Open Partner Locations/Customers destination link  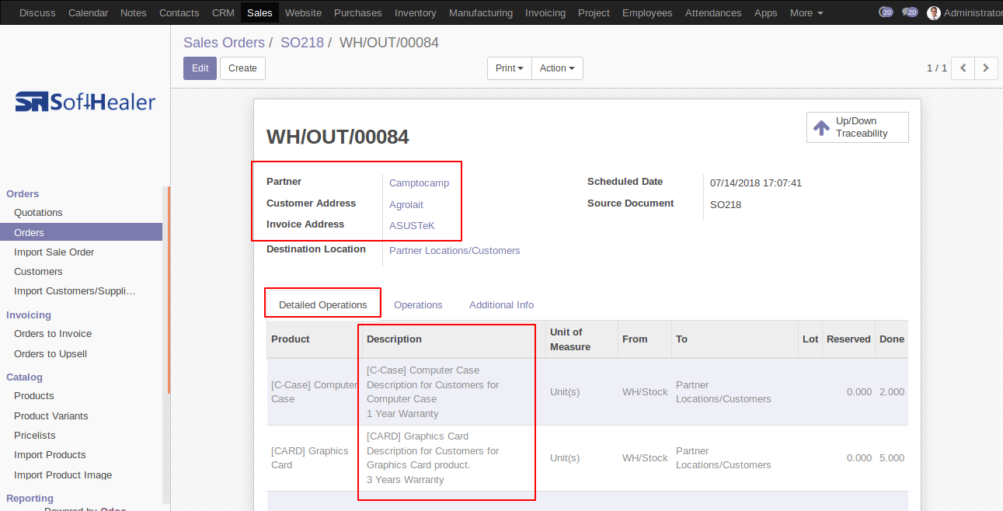coord(454,251)
